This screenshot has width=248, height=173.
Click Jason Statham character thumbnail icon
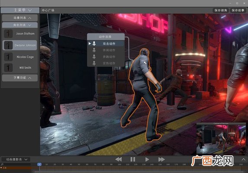point(8,34)
